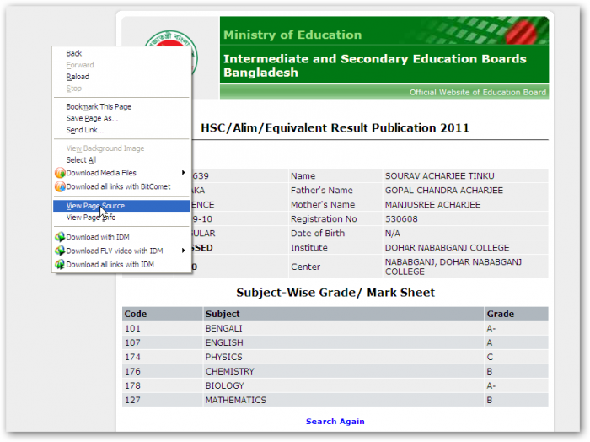This screenshot has width=590, height=442.
Task: Click IDM icon beside Download all links with IDM
Action: [x=60, y=265]
